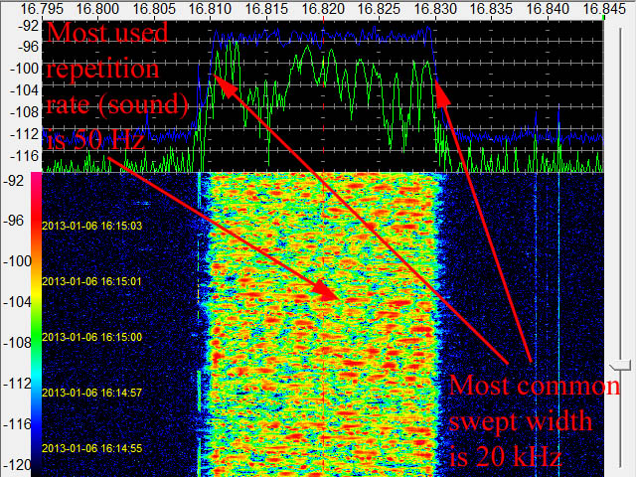The image size is (636, 477).
Task: Click the 16.815 frequency scale label
Action: [266, 8]
